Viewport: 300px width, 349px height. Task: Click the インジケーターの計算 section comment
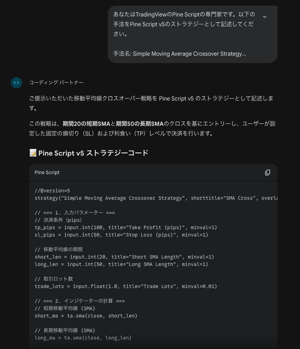(x=80, y=301)
